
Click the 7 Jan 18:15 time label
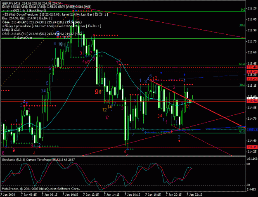coord(153,195)
